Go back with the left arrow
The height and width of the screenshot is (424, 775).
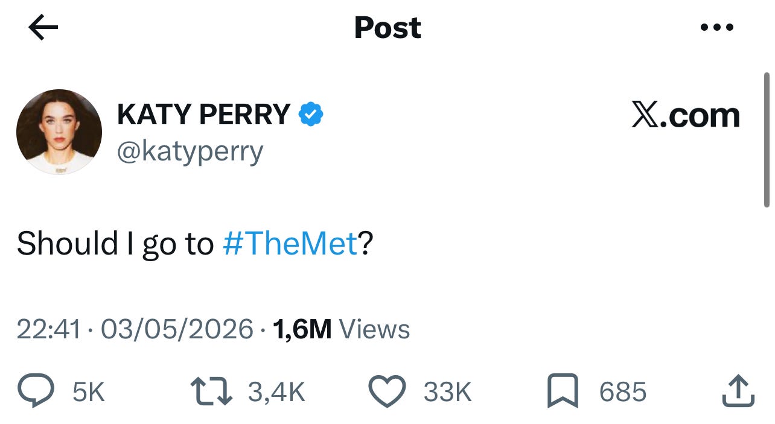click(43, 28)
